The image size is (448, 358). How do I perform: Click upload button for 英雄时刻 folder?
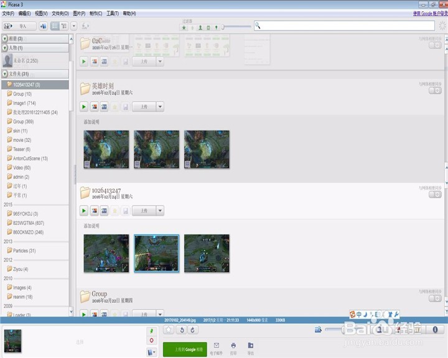click(144, 107)
